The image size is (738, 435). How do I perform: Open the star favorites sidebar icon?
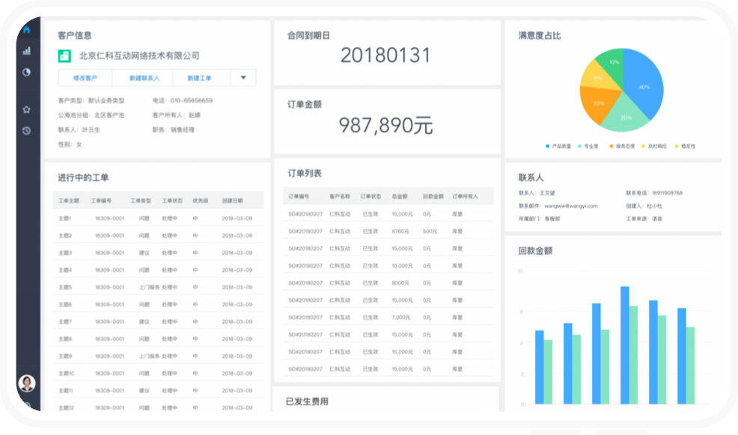click(27, 109)
